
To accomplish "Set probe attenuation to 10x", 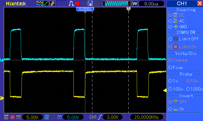I will coord(192,81).
